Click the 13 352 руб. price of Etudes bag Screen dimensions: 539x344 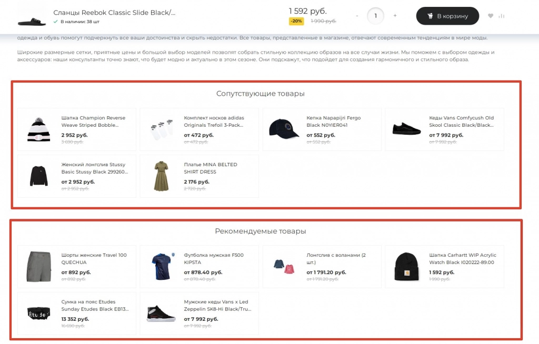coord(75,319)
